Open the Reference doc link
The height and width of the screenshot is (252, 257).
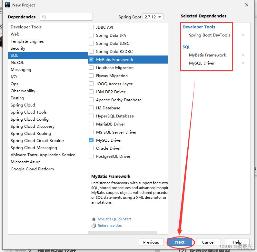[110, 226]
